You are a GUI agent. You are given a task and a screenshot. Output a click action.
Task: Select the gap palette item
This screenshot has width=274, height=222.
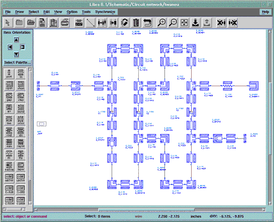pyautogui.click(x=9, y=97)
